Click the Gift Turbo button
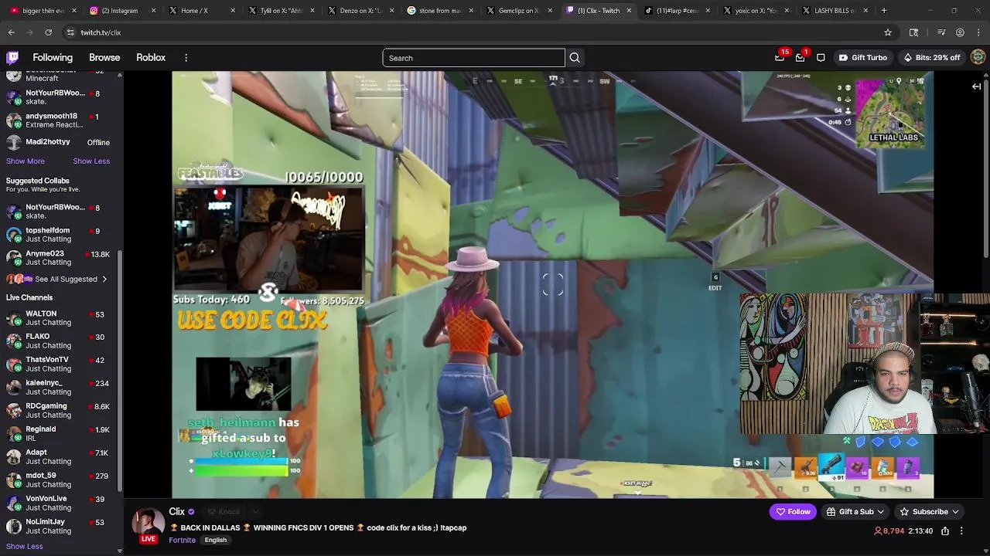The width and height of the screenshot is (990, 556). click(863, 58)
